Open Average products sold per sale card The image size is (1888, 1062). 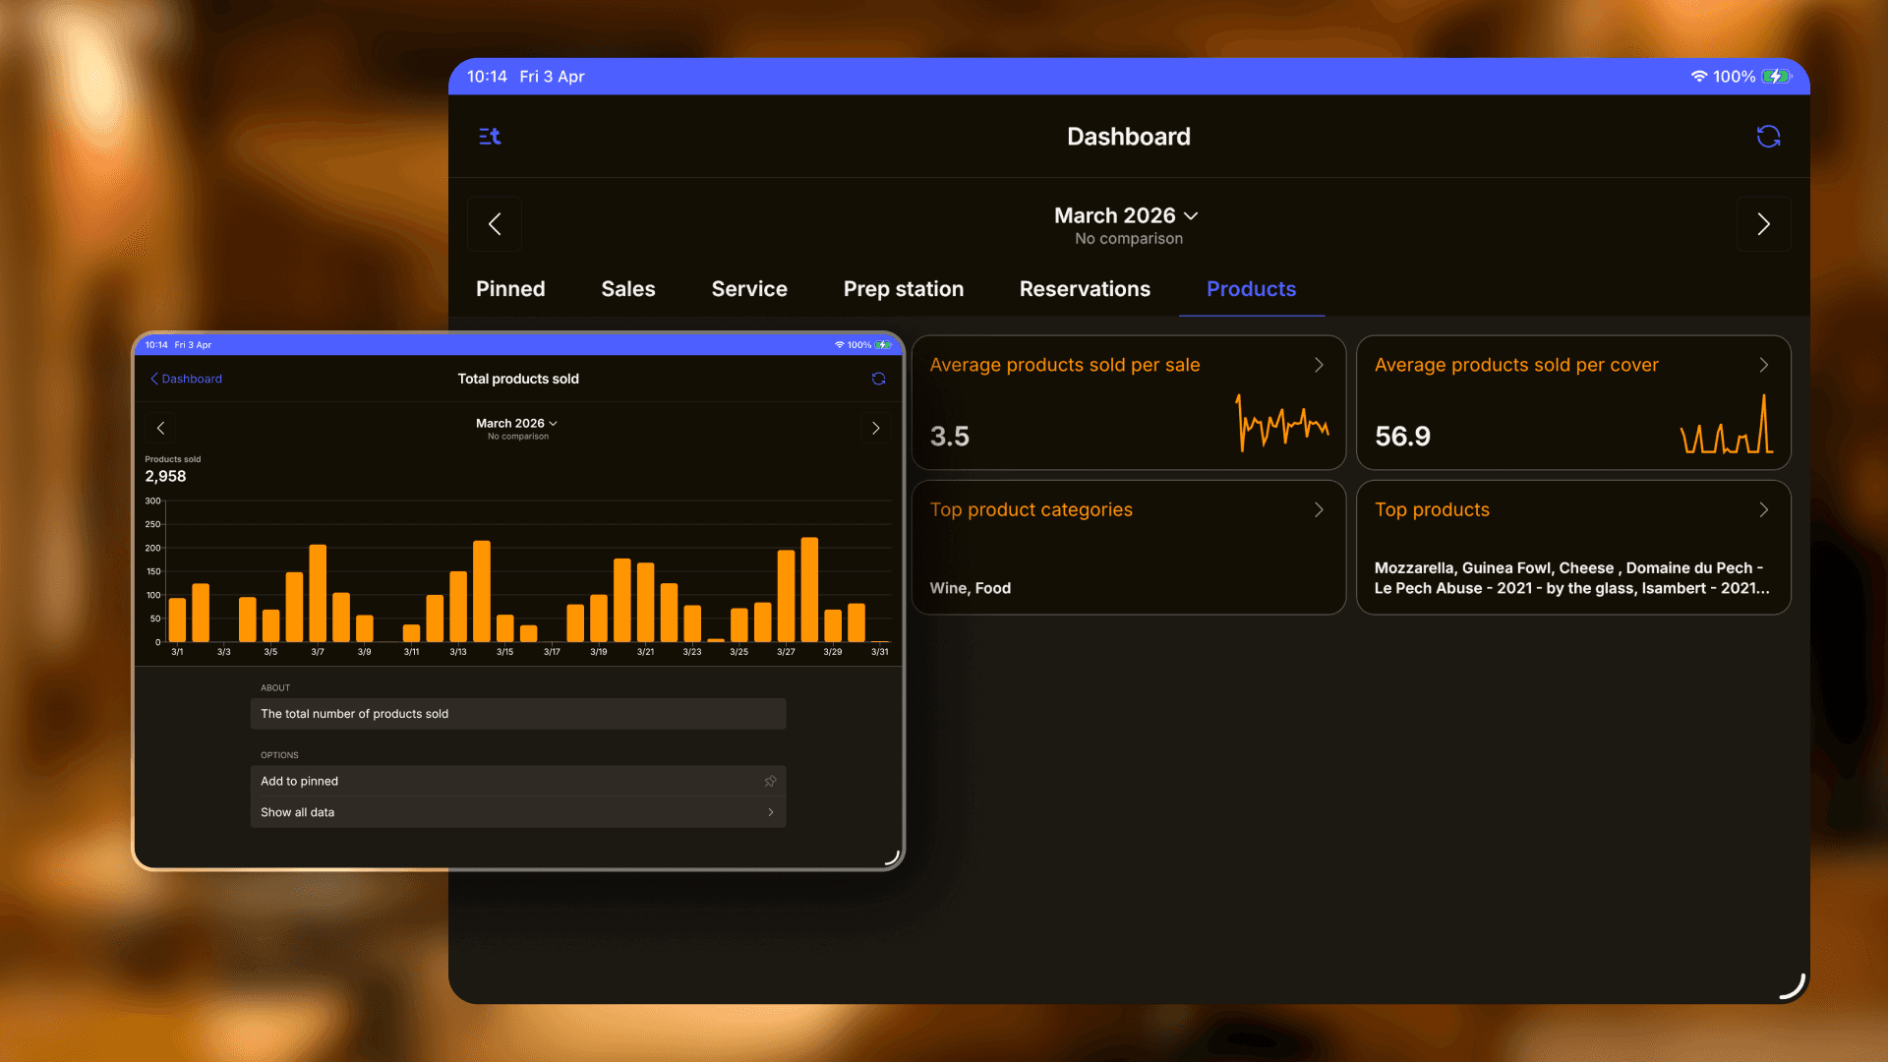coord(1128,402)
